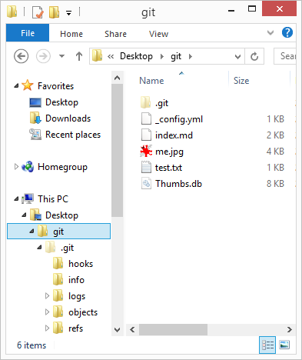This screenshot has height=360, width=302.
Task: Sort files by Name column header
Action: click(x=151, y=81)
